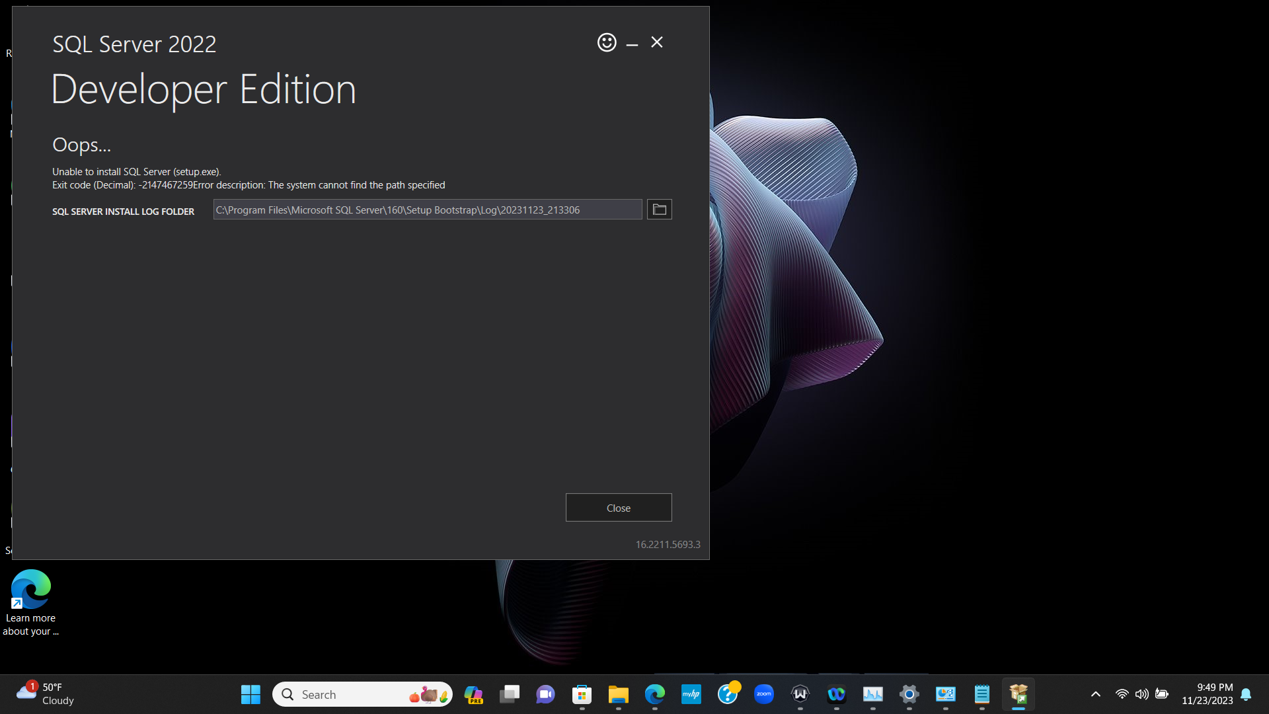This screenshot has width=1269, height=714.
Task: Click the SQL Server installer taskbar icon
Action: [x=1019, y=694]
